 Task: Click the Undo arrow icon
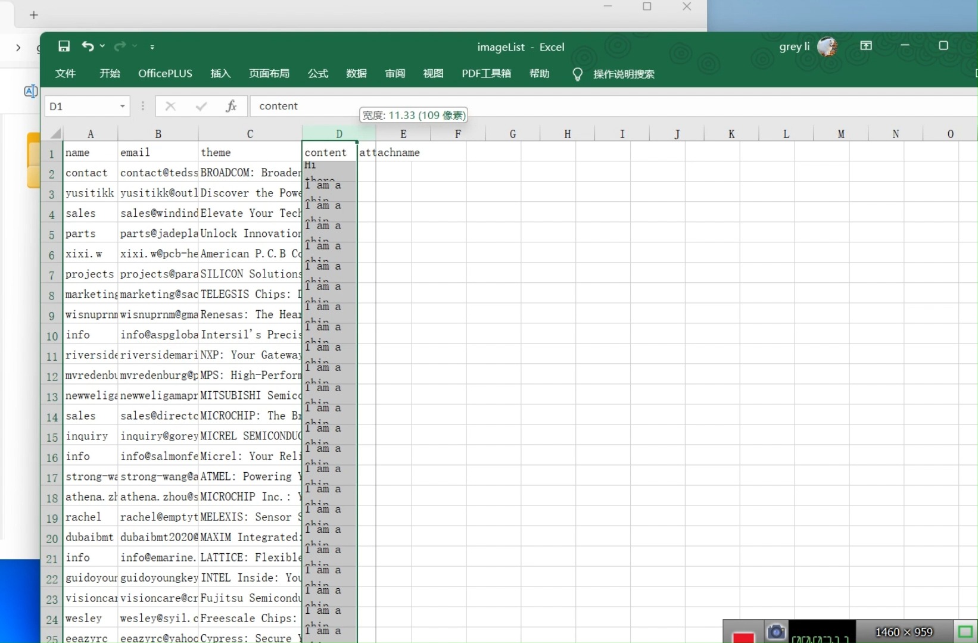pyautogui.click(x=88, y=46)
